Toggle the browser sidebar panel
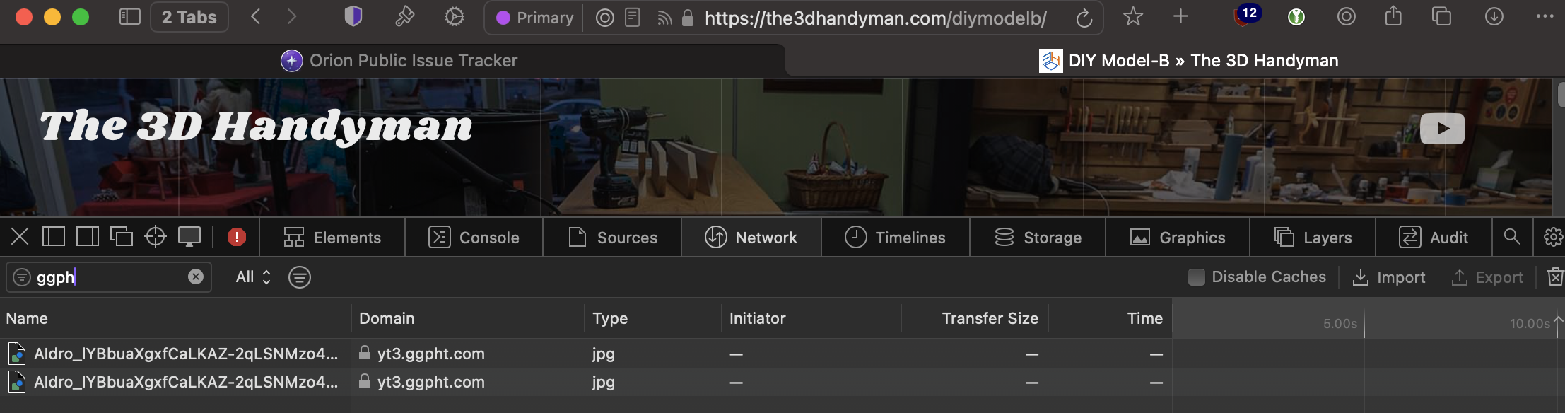Screen dimensions: 1565x413 130,17
